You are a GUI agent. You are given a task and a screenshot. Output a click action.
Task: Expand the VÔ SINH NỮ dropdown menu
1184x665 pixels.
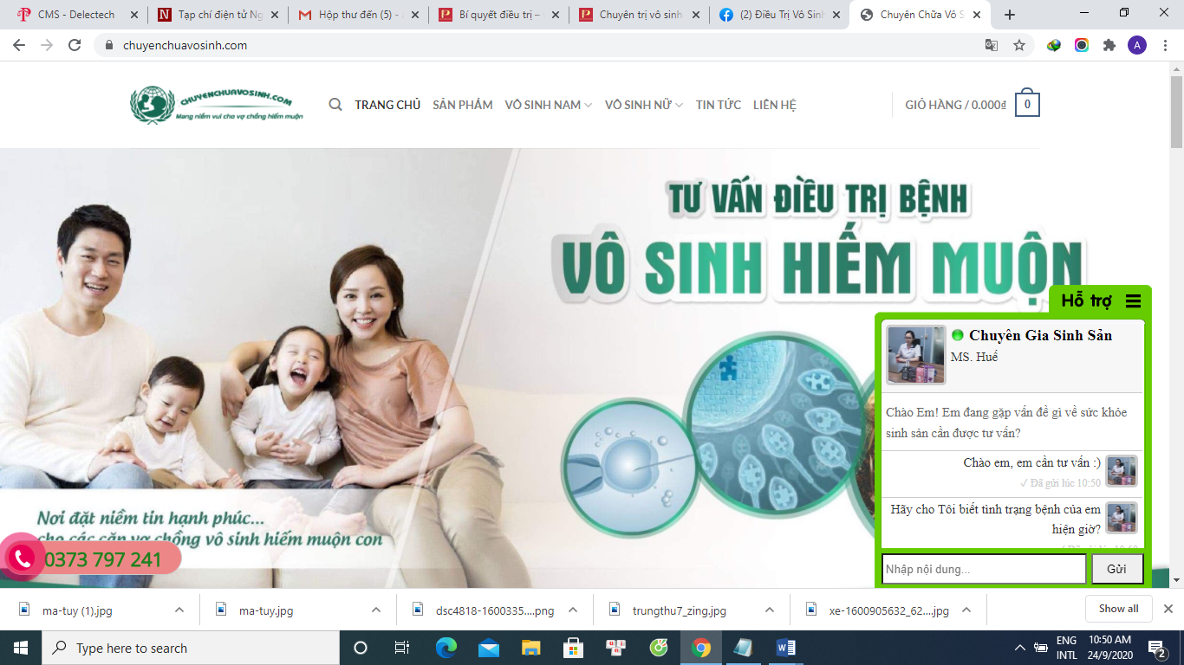(643, 105)
